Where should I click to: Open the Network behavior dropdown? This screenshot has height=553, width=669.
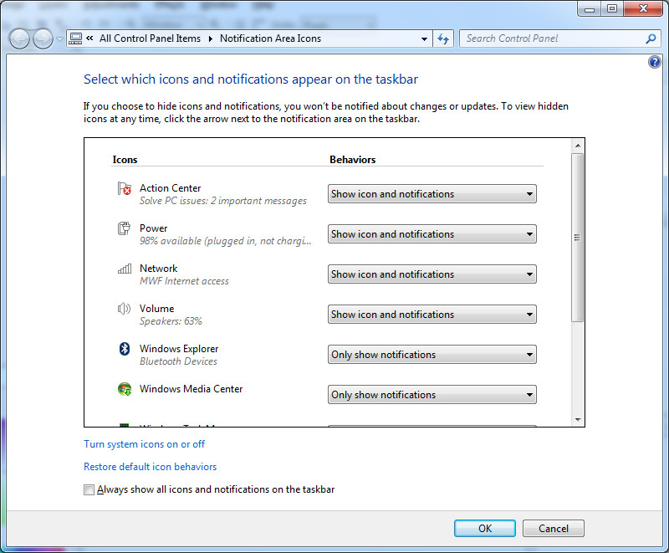(x=432, y=274)
